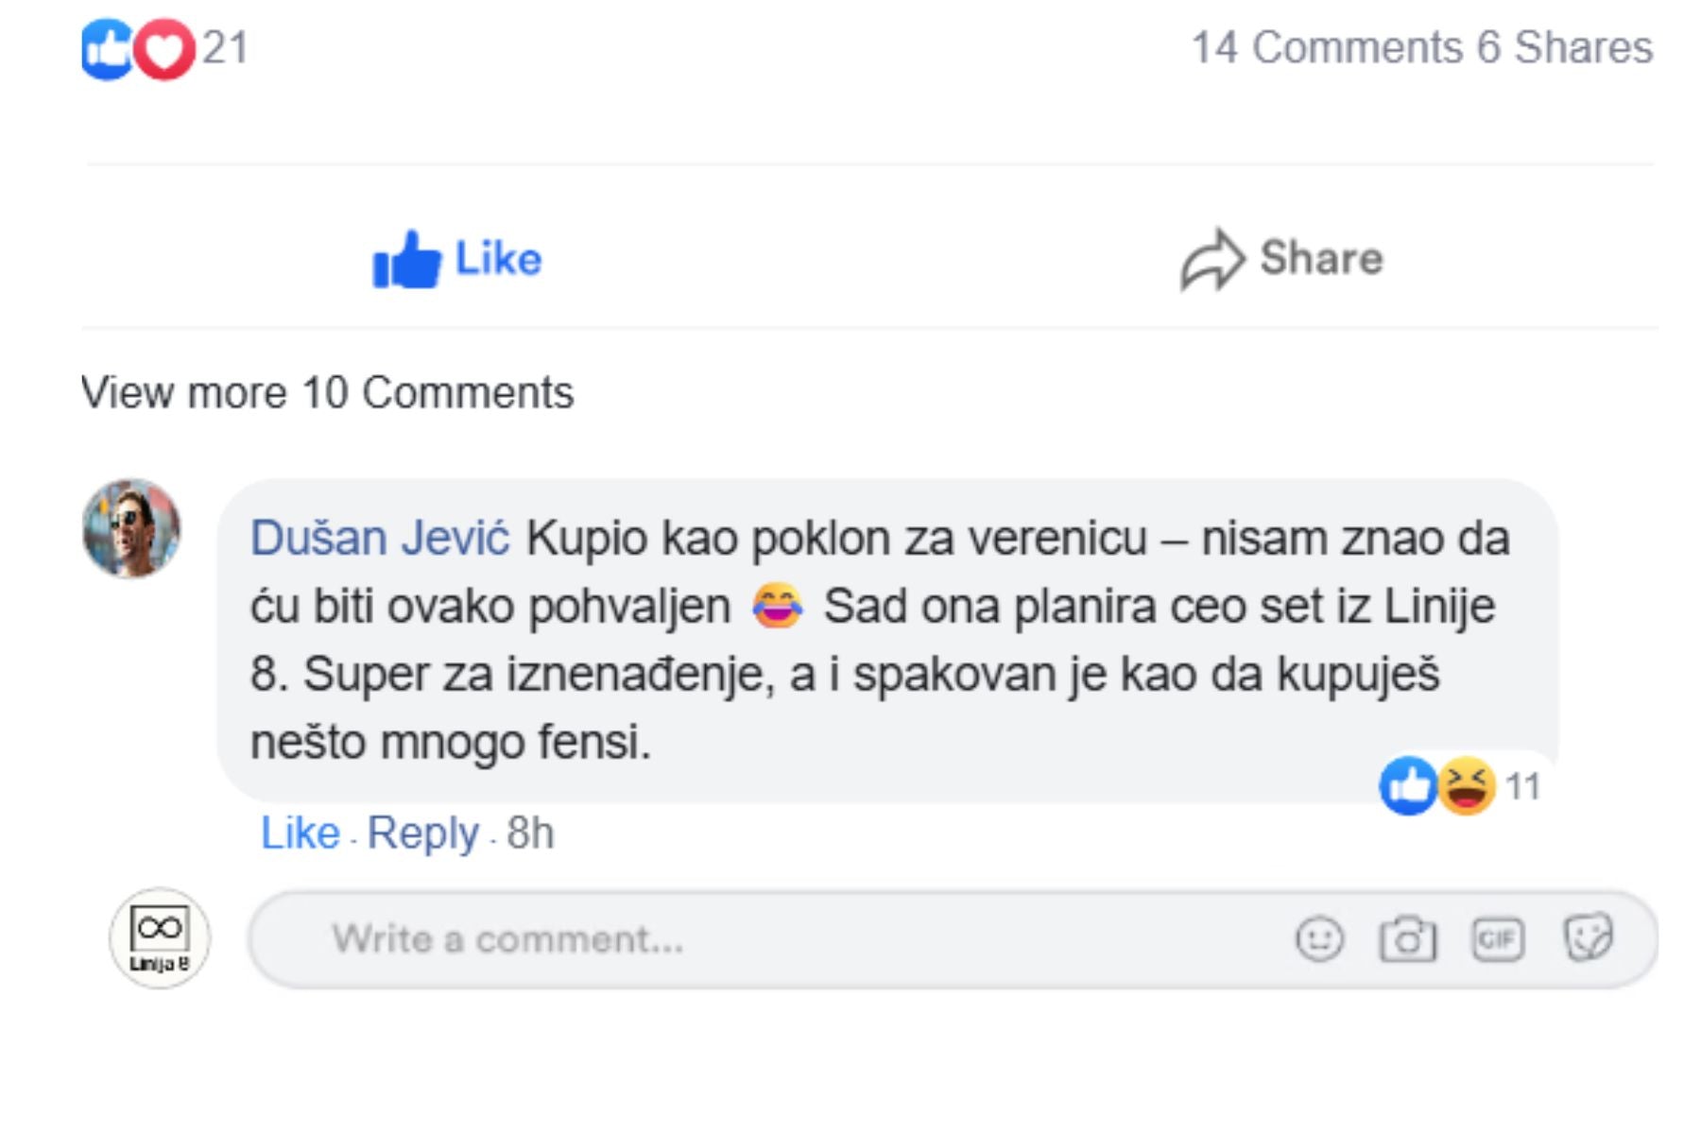Focus the Write a comment field
Viewport: 1701px width, 1134px height.
click(756, 939)
